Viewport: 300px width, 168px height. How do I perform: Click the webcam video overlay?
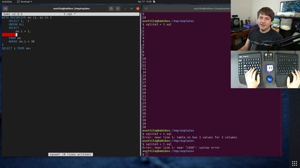265,25
